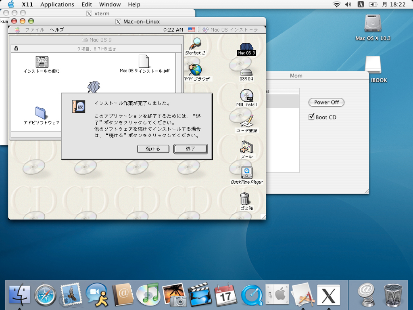413x310 pixels.
Task: Open the Mail stamp icon in the Dock
Action: pos(71,294)
